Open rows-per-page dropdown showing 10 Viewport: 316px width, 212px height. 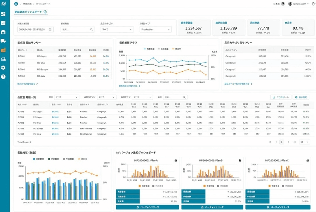click(x=304, y=142)
